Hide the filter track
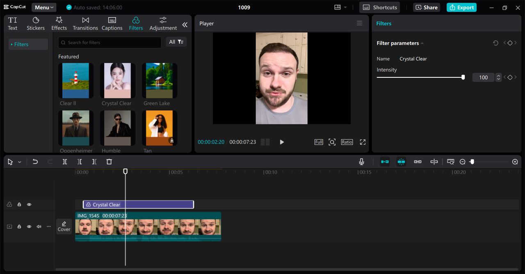Screen dimensions: 525x274 29,204
